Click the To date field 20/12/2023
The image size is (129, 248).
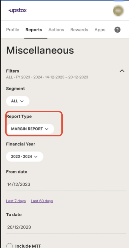[x=66, y=227]
